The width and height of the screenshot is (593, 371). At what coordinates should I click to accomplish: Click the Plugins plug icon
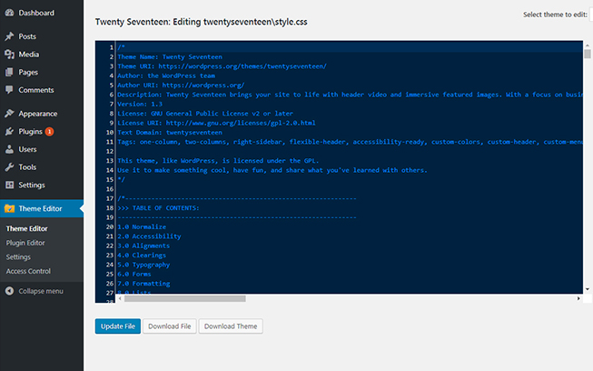(x=9, y=131)
